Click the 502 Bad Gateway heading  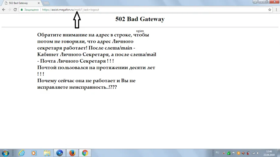click(x=140, y=19)
